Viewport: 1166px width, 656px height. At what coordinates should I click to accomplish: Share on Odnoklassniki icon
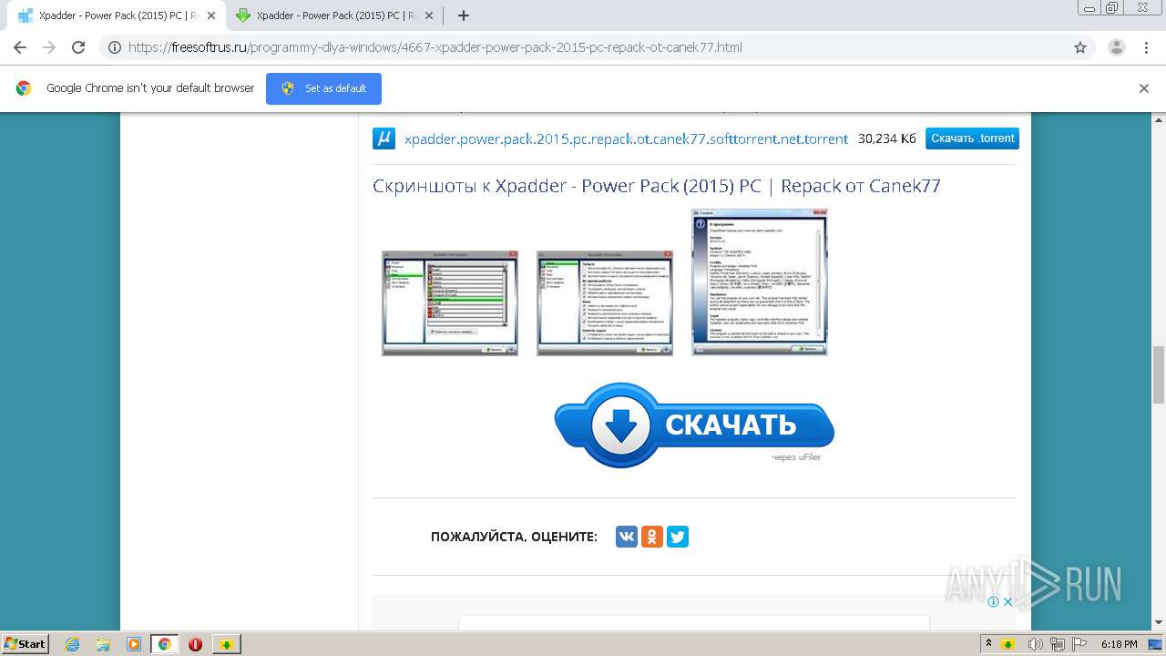[x=652, y=537]
